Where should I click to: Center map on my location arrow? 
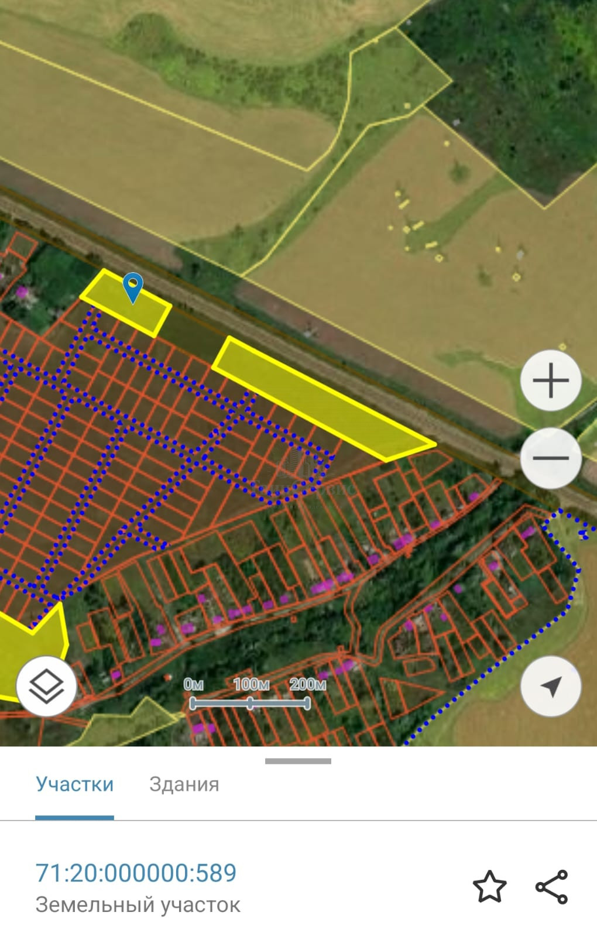(550, 686)
